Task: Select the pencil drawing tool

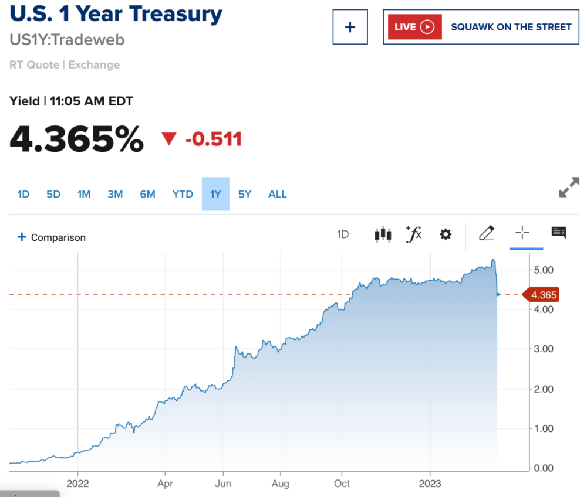Action: point(486,234)
